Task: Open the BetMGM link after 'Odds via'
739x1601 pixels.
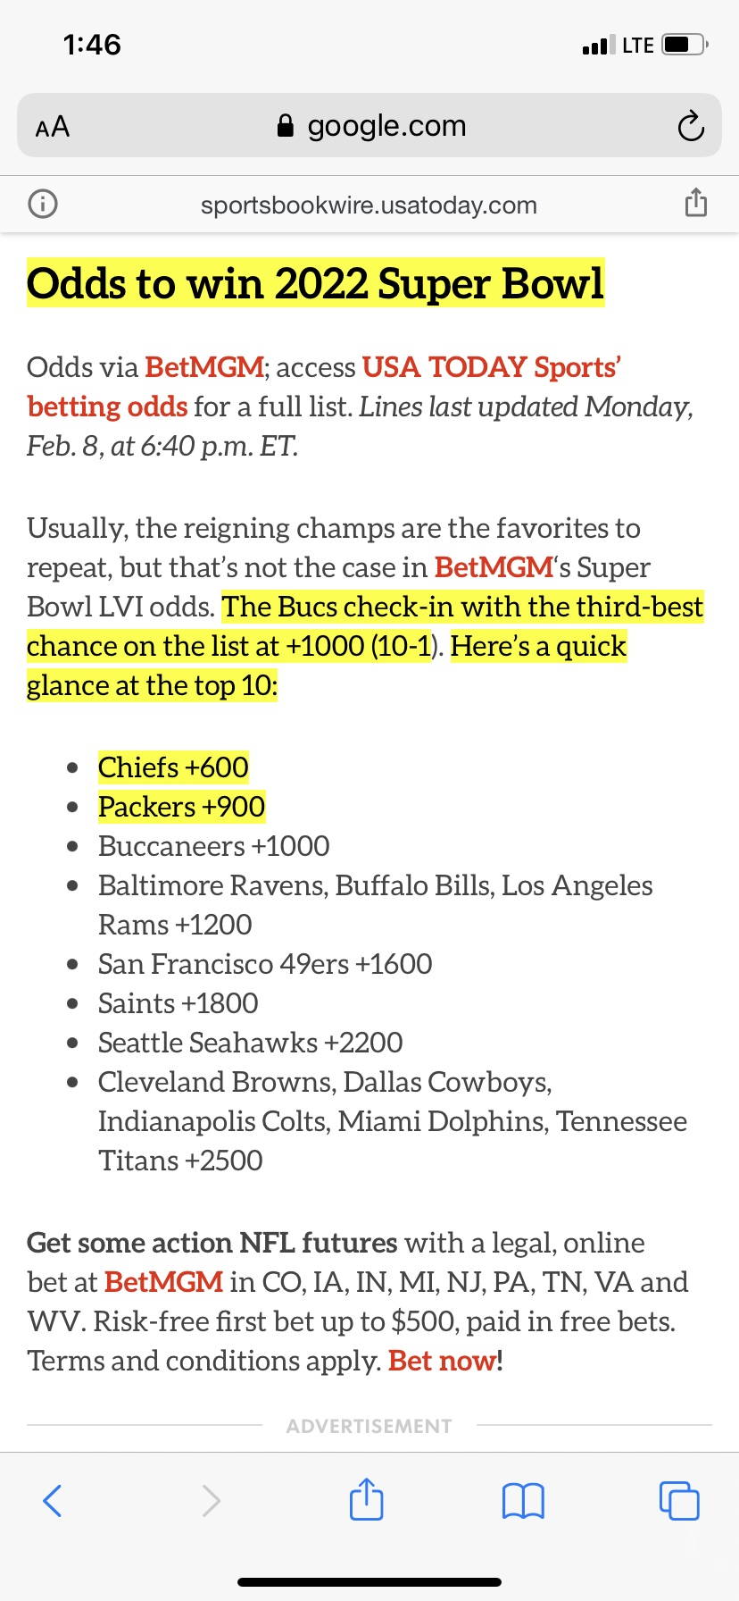Action: tap(204, 367)
